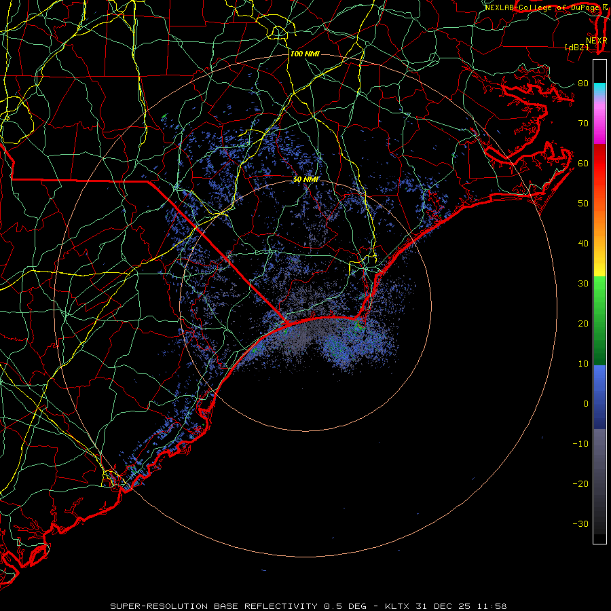Click the "[dBZ]" units label
Screen dimensions: 611x611
click(x=576, y=48)
